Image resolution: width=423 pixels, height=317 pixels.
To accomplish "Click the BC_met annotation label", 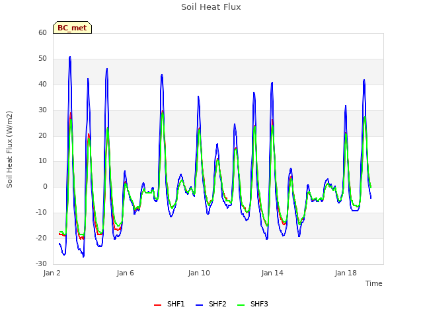I will coord(72,28).
